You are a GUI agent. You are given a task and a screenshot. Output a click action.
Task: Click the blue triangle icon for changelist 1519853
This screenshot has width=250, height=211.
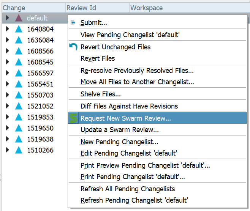pos(19,117)
